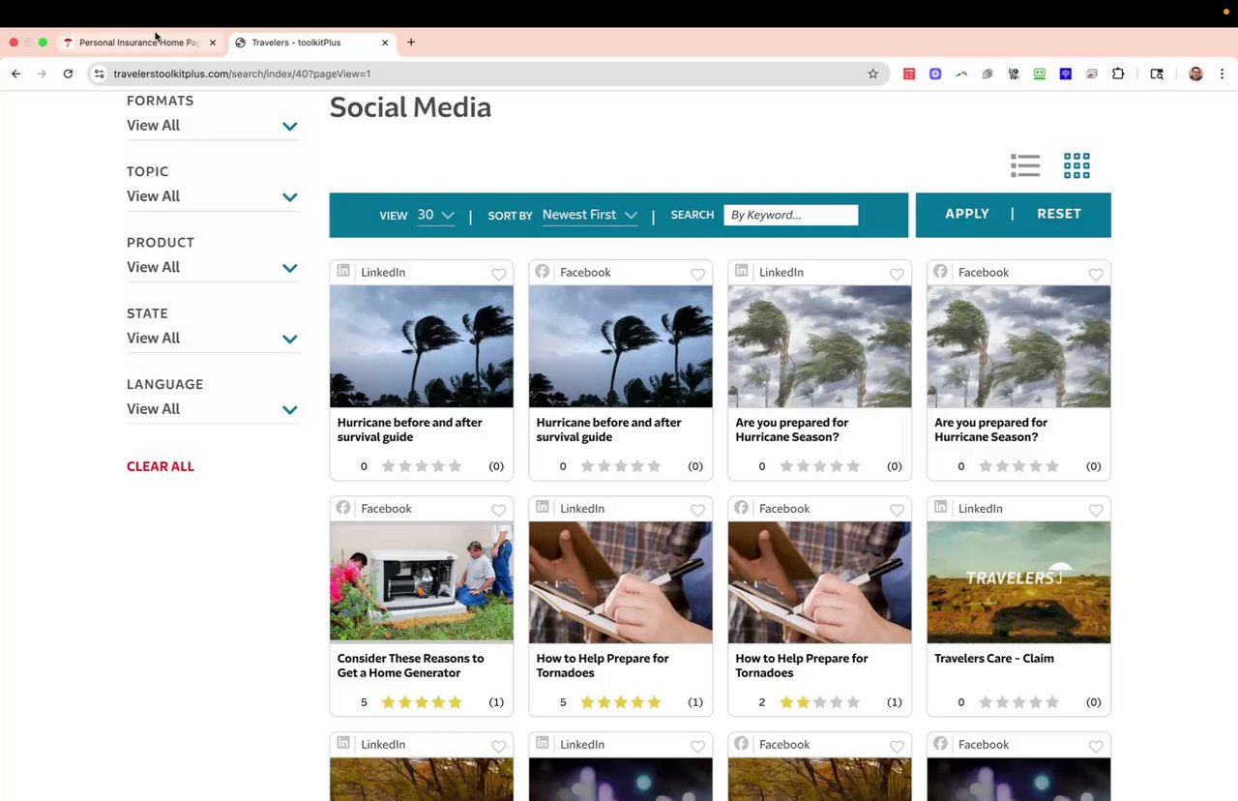Open the LinkedIn Tornadoes card thumbnail
Image resolution: width=1238 pixels, height=801 pixels.
click(x=621, y=581)
